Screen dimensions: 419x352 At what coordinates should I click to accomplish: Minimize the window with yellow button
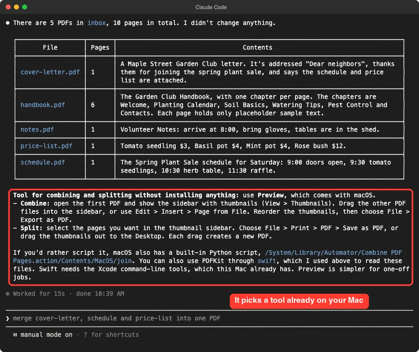(x=16, y=7)
